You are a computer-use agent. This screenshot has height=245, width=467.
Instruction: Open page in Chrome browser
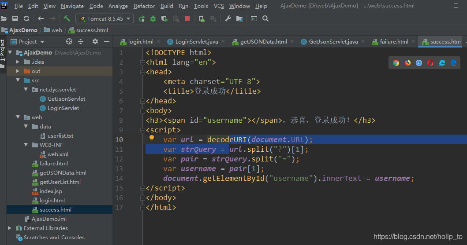pyautogui.click(x=396, y=63)
